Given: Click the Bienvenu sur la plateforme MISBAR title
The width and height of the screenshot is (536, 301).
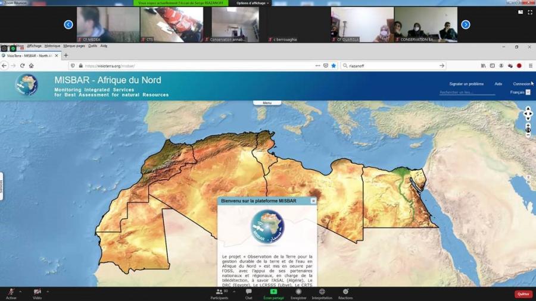Looking at the screenshot, I should click(258, 201).
